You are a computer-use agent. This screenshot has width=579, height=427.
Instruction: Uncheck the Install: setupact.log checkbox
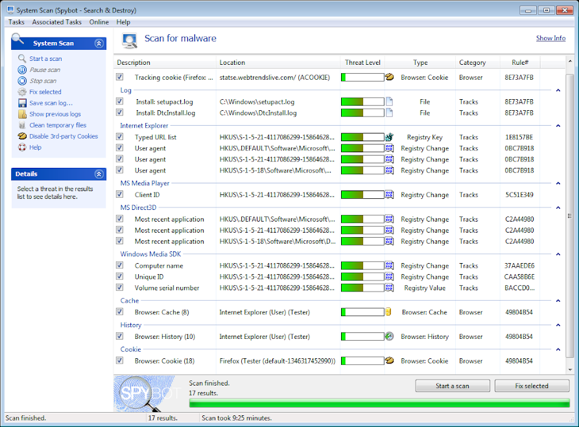point(119,101)
